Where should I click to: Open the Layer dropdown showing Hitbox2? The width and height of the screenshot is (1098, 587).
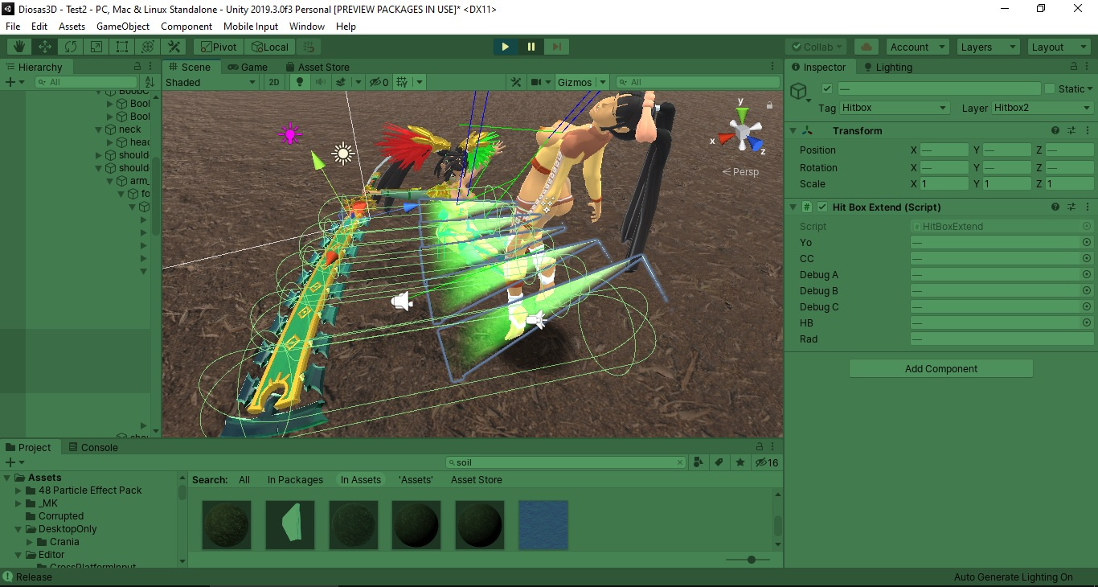(1042, 108)
